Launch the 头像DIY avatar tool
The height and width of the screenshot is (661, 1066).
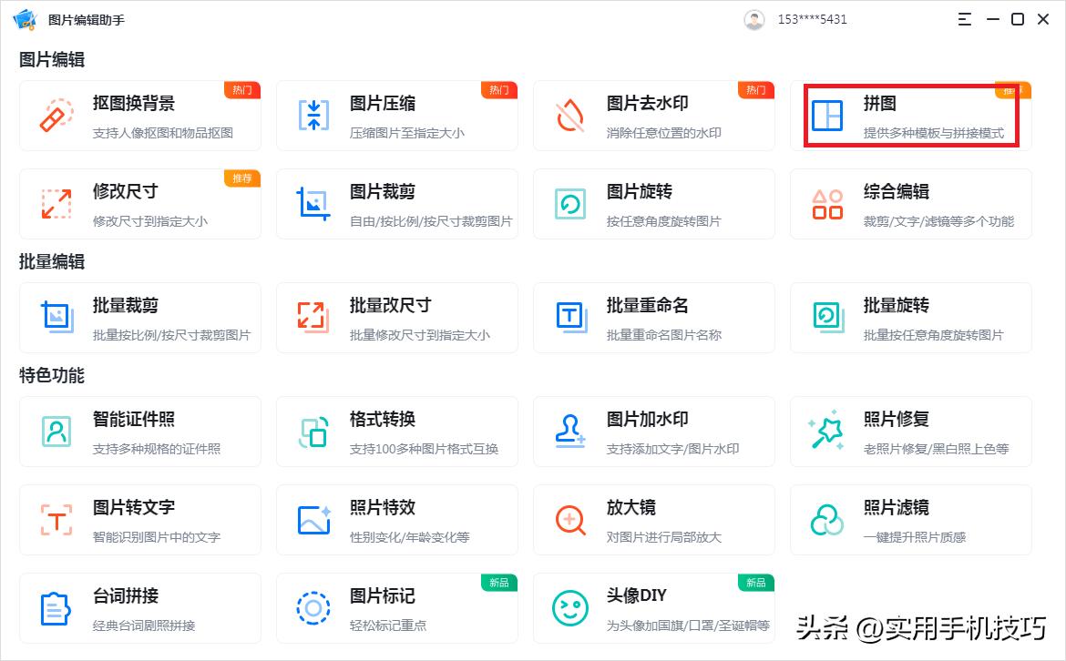(653, 607)
